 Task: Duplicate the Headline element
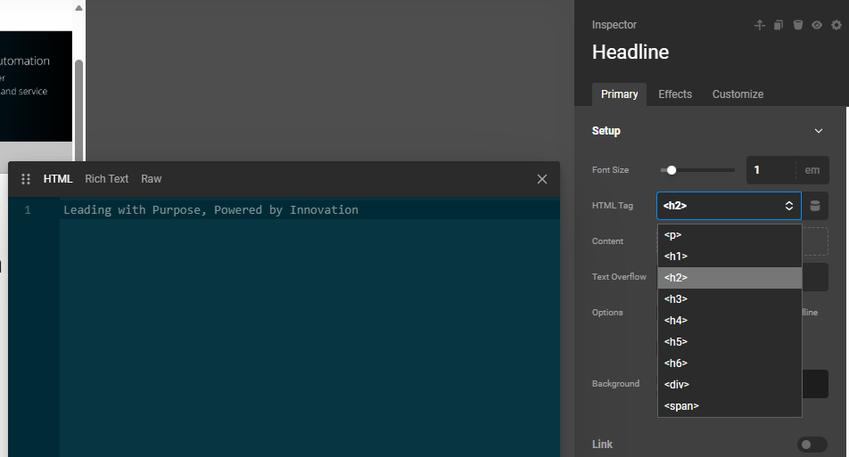779,25
